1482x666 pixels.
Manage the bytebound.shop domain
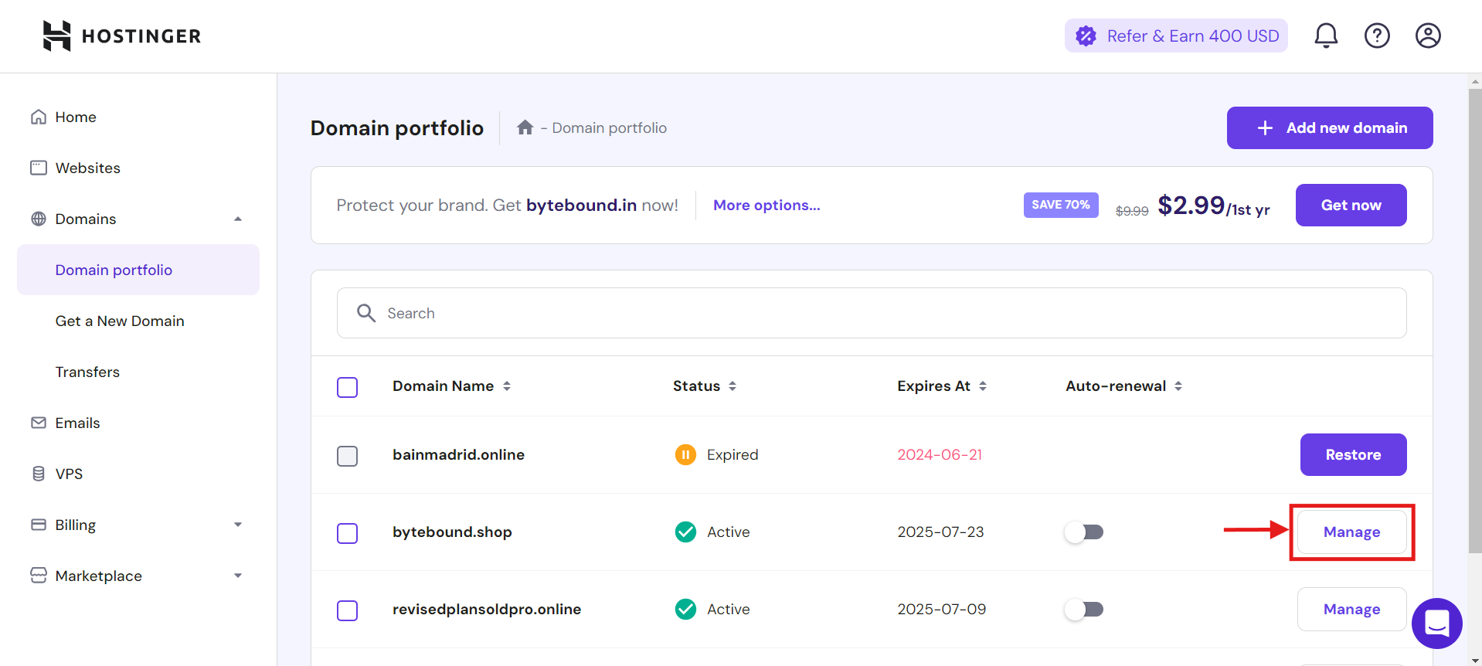(x=1351, y=532)
